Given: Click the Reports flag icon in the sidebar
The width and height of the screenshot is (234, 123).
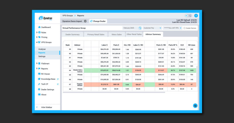Looking at the screenshot, I should [39, 69].
